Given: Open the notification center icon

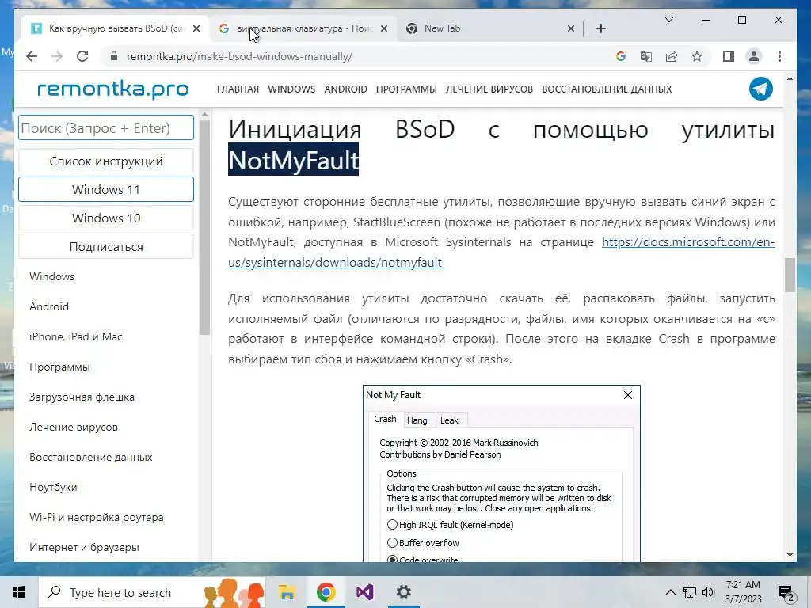Looking at the screenshot, I should point(786,593).
